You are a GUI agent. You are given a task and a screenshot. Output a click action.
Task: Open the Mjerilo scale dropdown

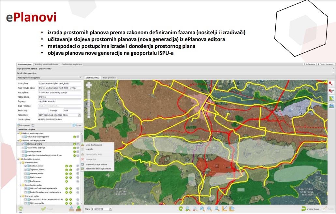110,209
